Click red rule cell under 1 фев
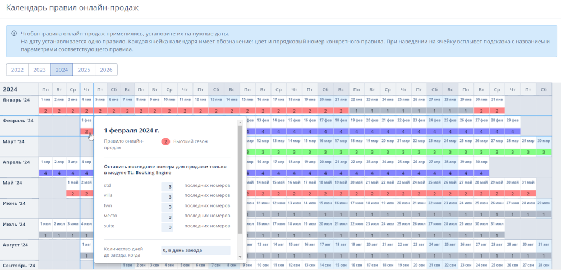The height and width of the screenshot is (270, 561). [x=87, y=131]
